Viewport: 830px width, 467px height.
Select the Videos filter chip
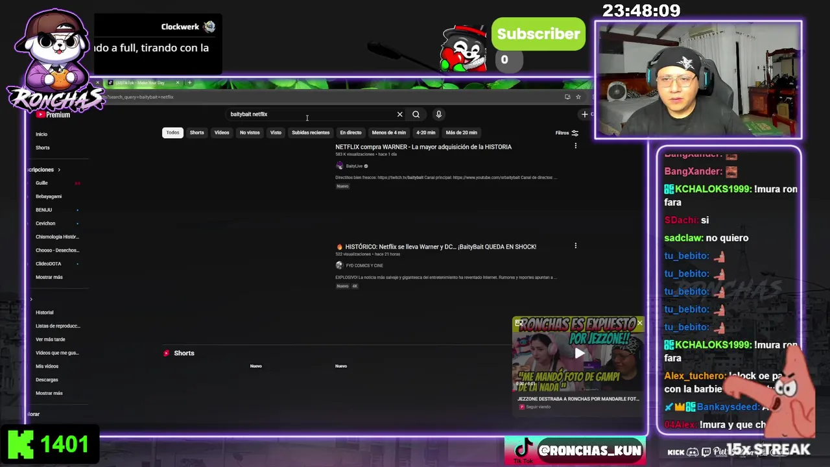pos(222,132)
